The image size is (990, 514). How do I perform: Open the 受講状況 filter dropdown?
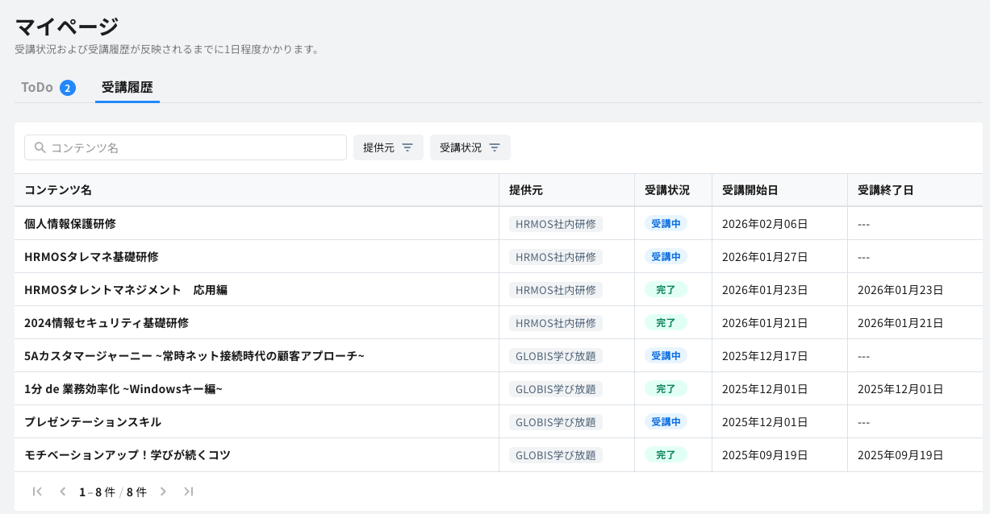(470, 147)
